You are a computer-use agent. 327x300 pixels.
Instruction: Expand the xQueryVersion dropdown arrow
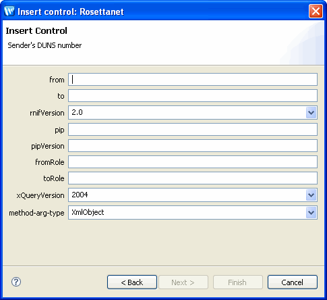point(311,195)
